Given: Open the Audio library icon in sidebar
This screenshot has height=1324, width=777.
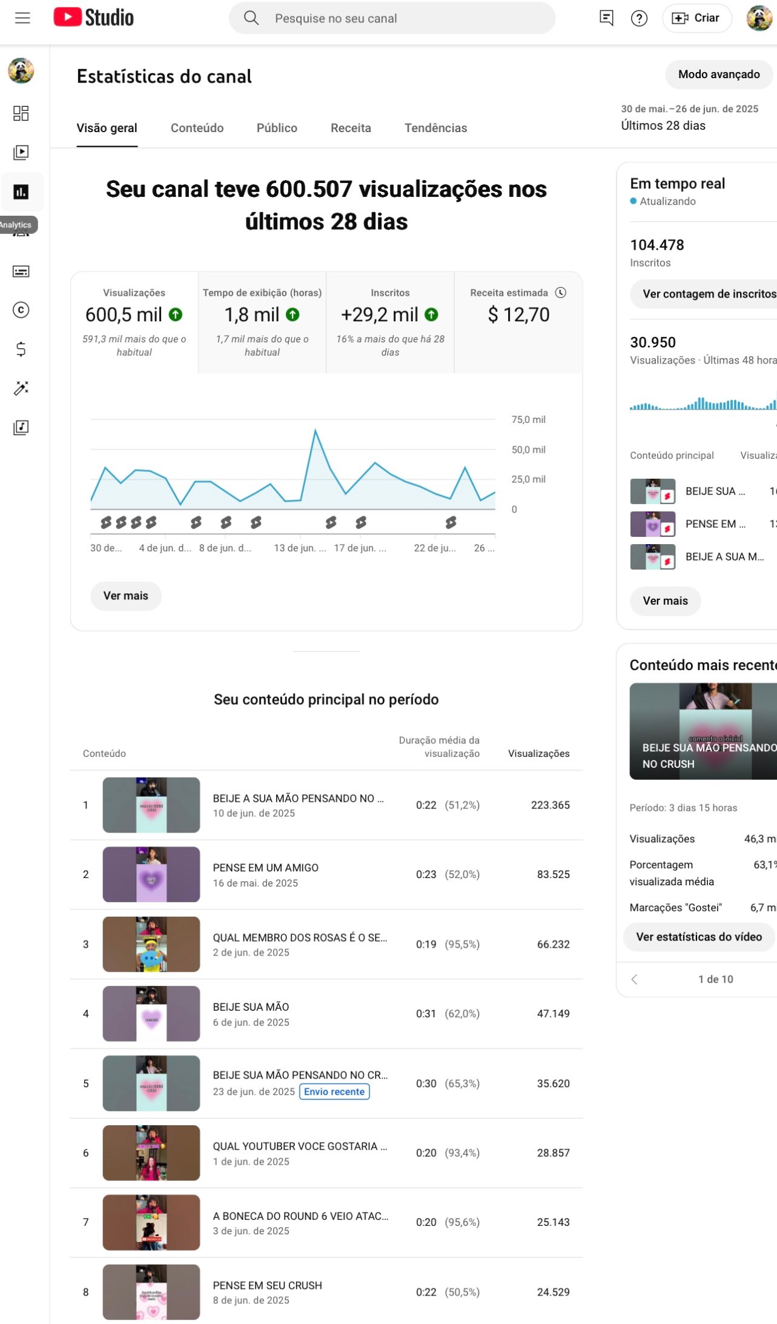Looking at the screenshot, I should [21, 427].
